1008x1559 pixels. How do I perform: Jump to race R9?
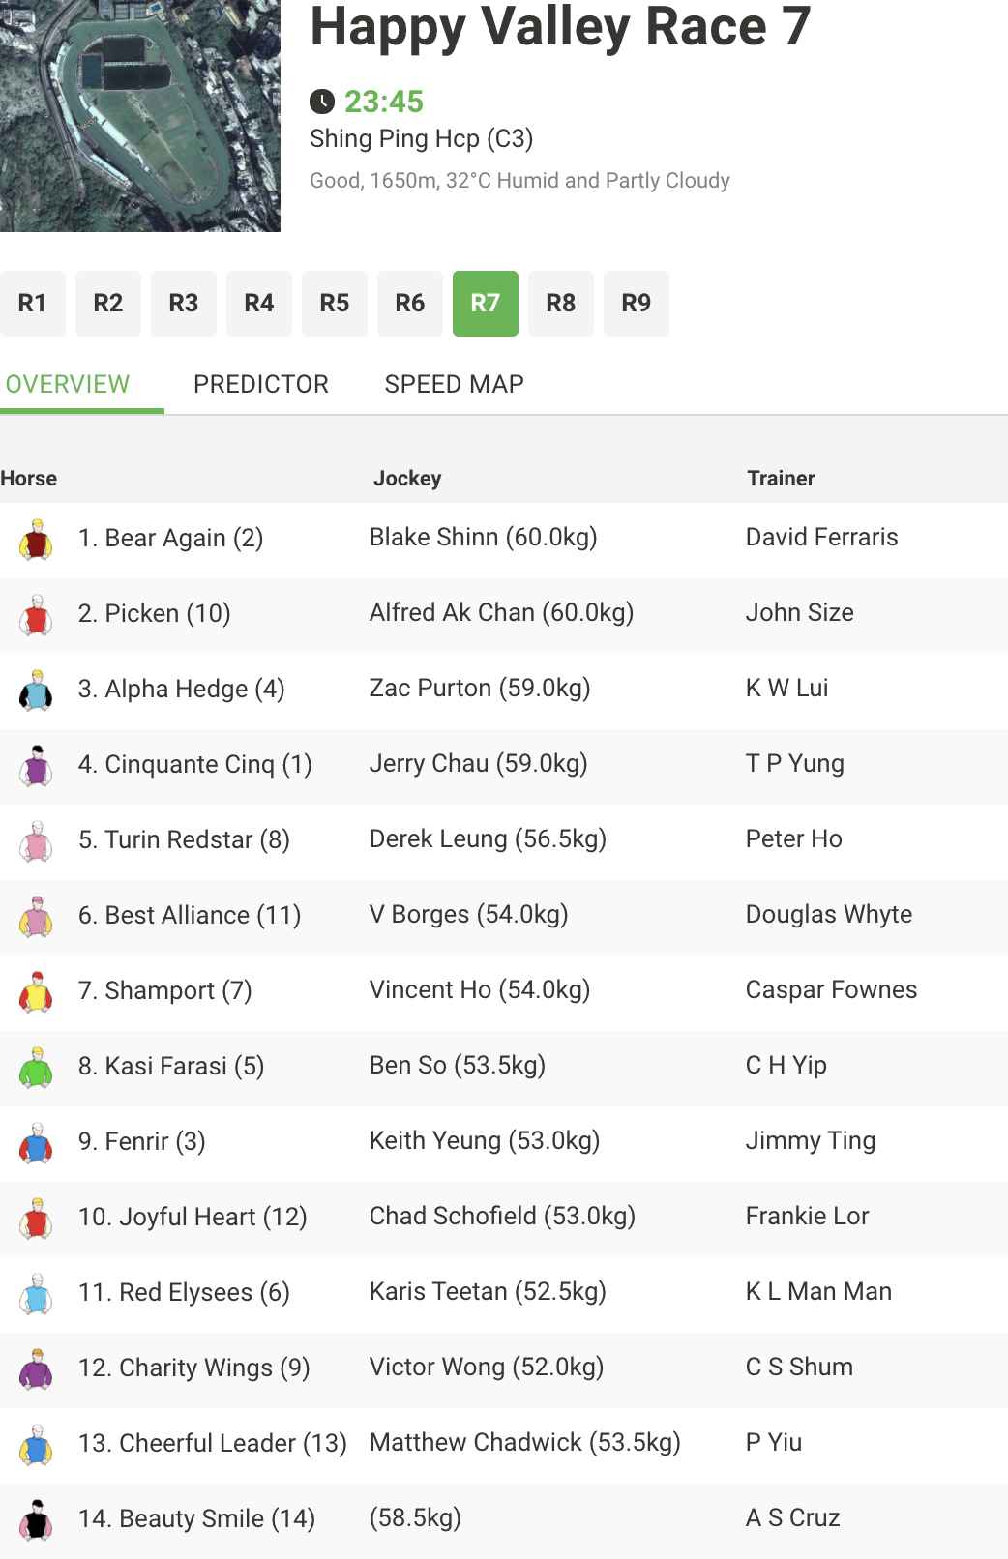[x=637, y=304]
